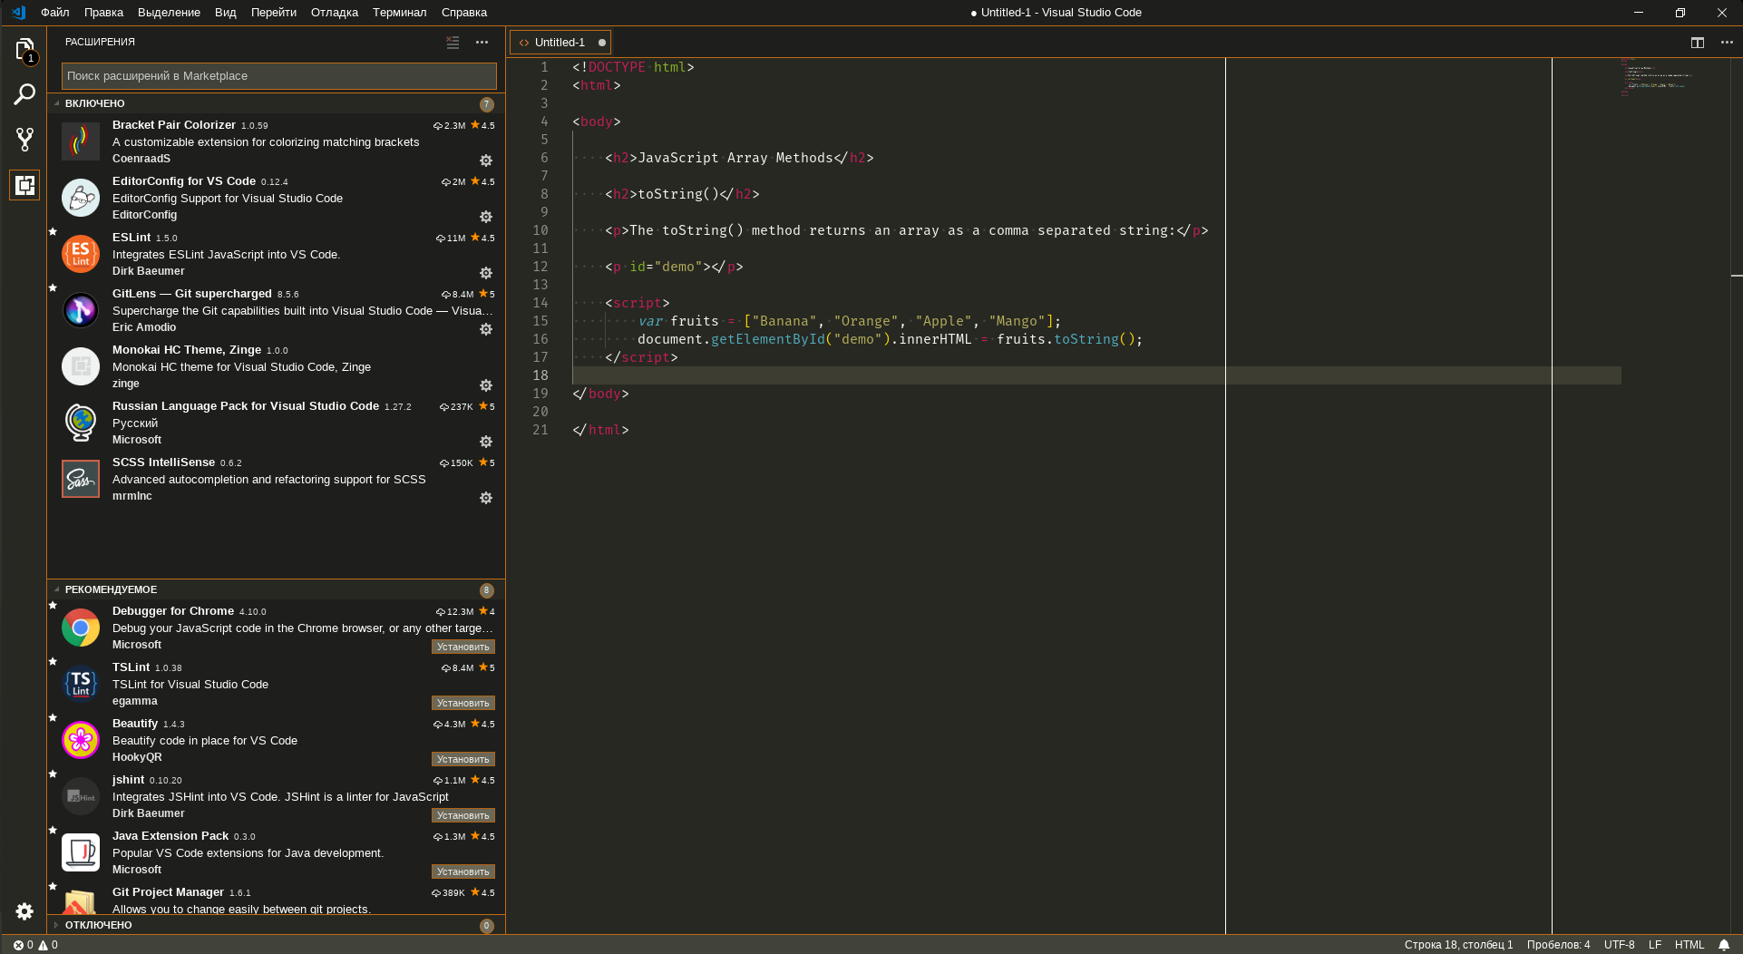The height and width of the screenshot is (954, 1743).
Task: Open the Справка menu
Action: (x=464, y=13)
